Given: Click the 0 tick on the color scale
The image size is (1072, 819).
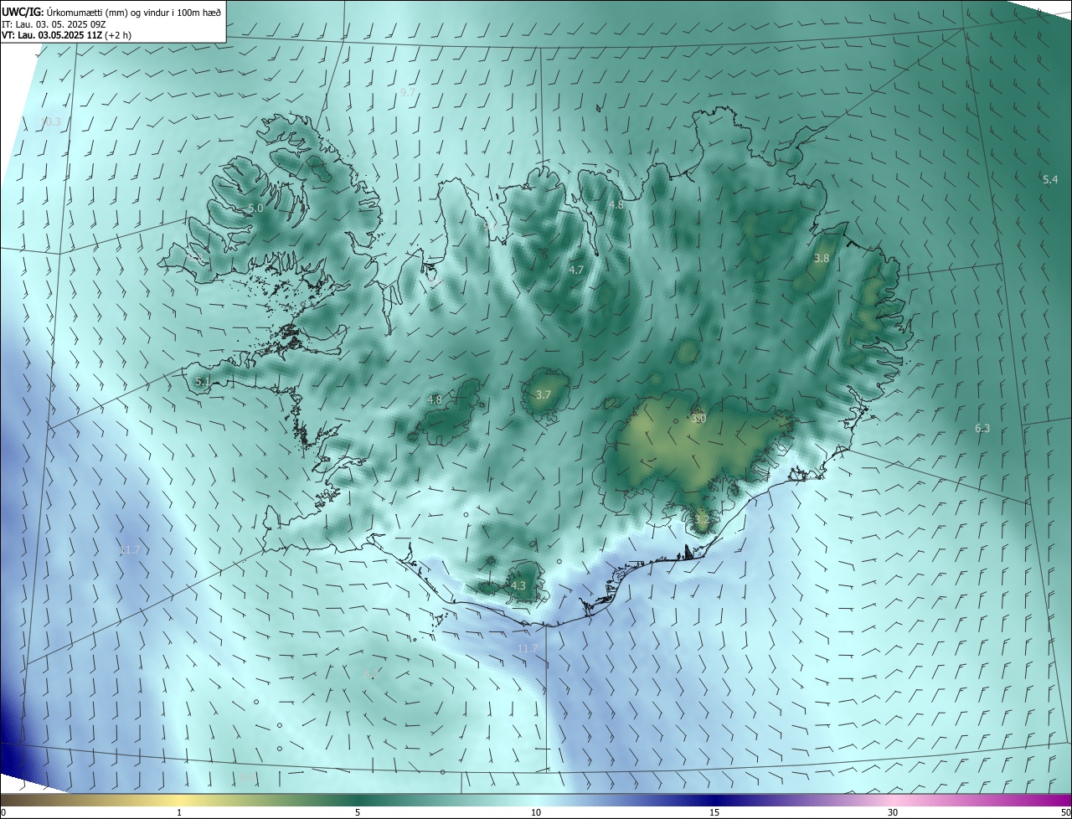Looking at the screenshot, I should 3,812.
